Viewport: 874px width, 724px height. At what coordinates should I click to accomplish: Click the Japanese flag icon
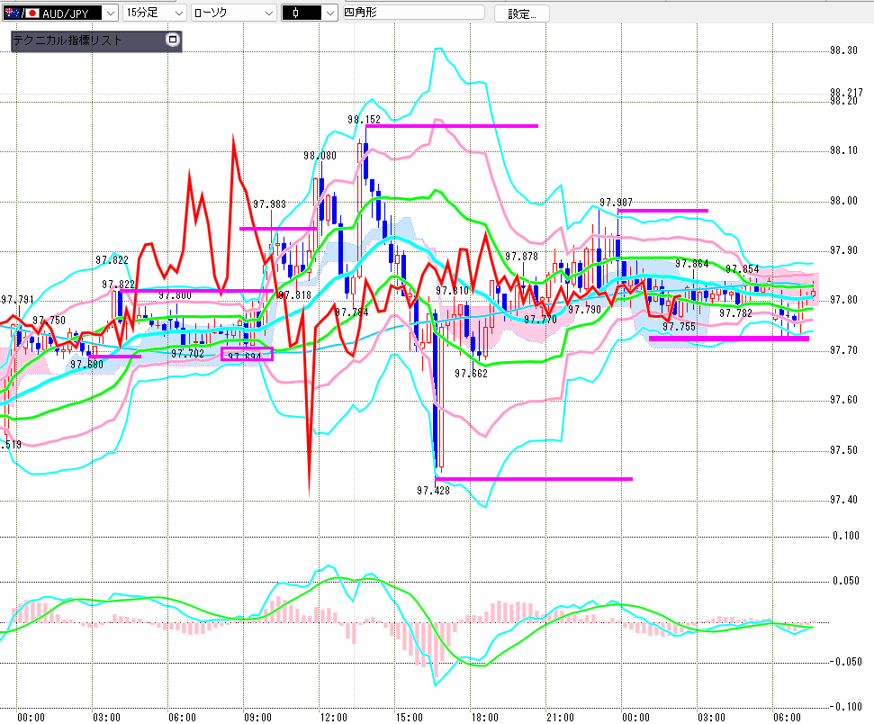click(33, 14)
